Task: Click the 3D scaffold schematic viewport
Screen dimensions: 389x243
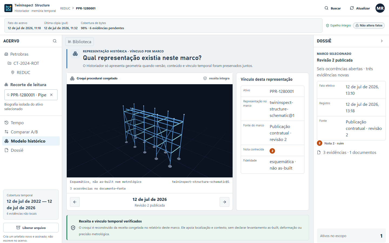Action: pos(150,131)
